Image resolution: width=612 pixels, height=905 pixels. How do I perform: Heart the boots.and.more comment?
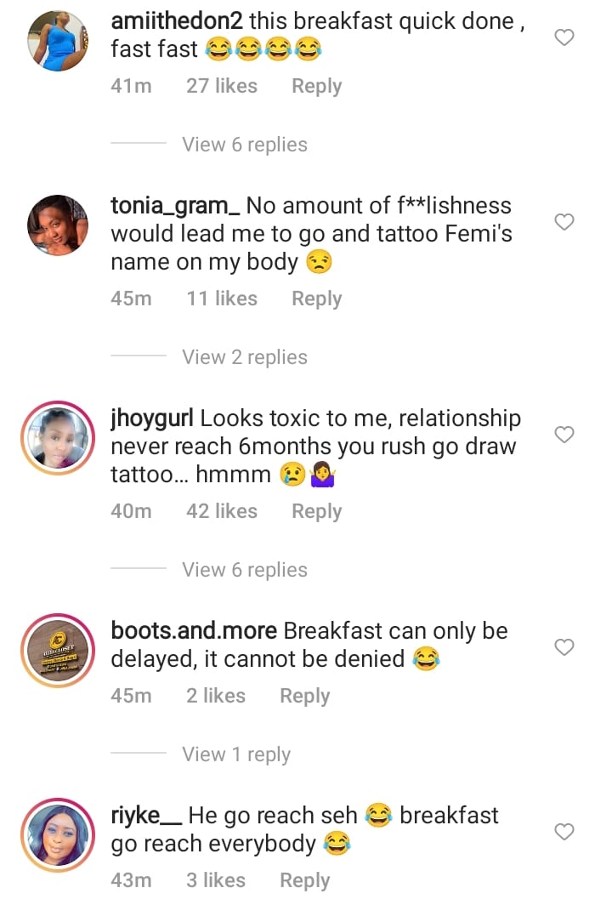[564, 647]
